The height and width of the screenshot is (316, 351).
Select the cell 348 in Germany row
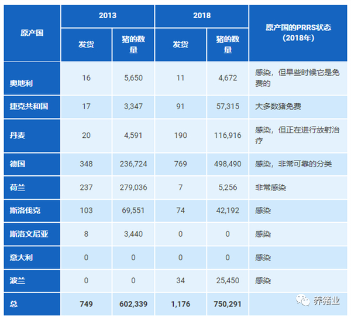pyautogui.click(x=86, y=164)
